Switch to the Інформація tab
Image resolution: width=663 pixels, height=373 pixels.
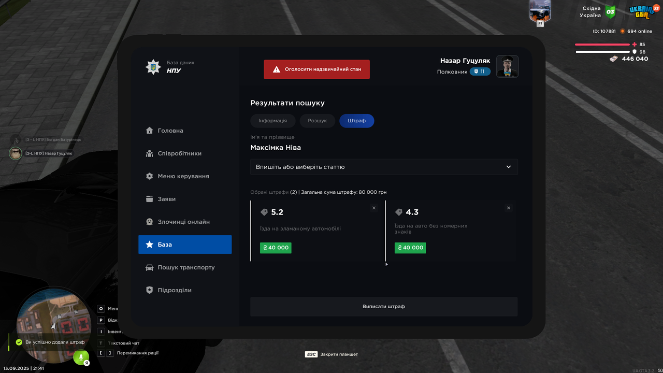[273, 121]
